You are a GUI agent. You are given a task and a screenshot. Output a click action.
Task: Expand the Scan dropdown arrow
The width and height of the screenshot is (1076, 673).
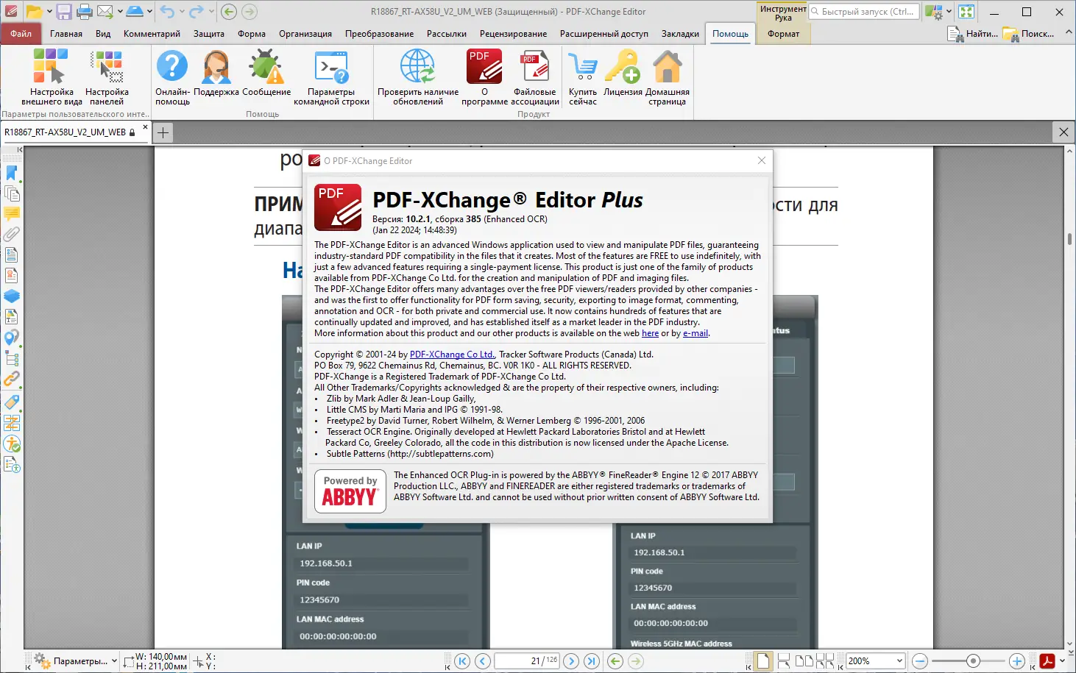click(x=149, y=12)
